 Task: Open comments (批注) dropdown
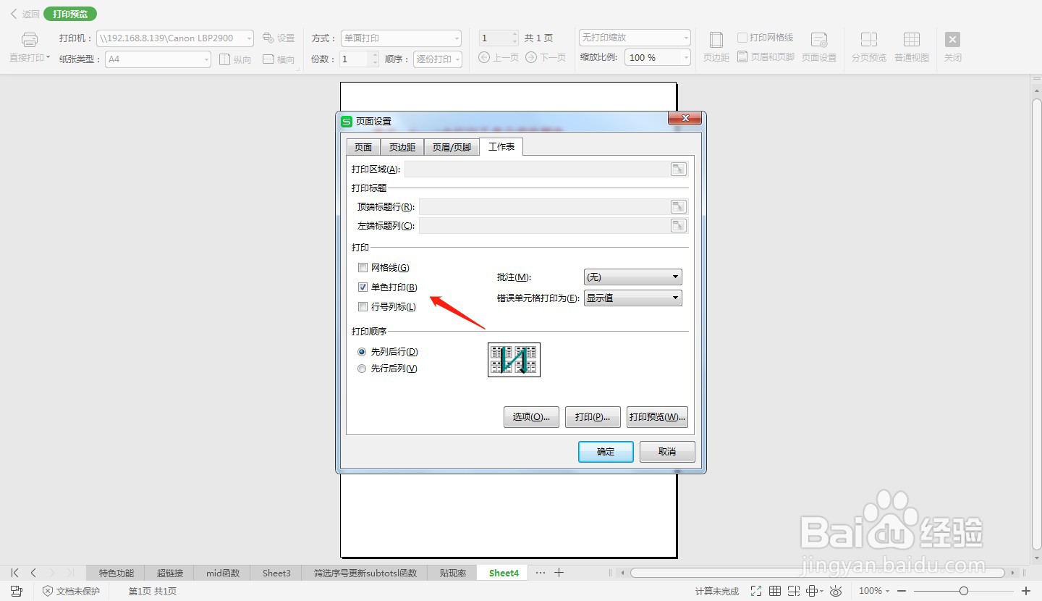click(x=632, y=277)
